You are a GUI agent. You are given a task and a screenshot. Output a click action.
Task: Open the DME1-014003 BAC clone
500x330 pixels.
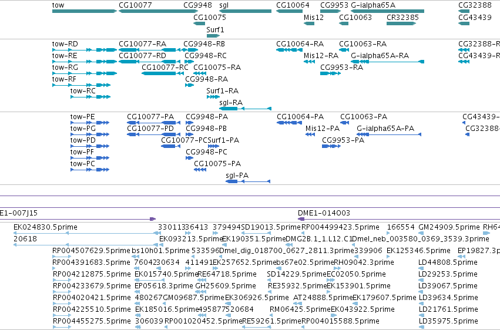coord(398,219)
